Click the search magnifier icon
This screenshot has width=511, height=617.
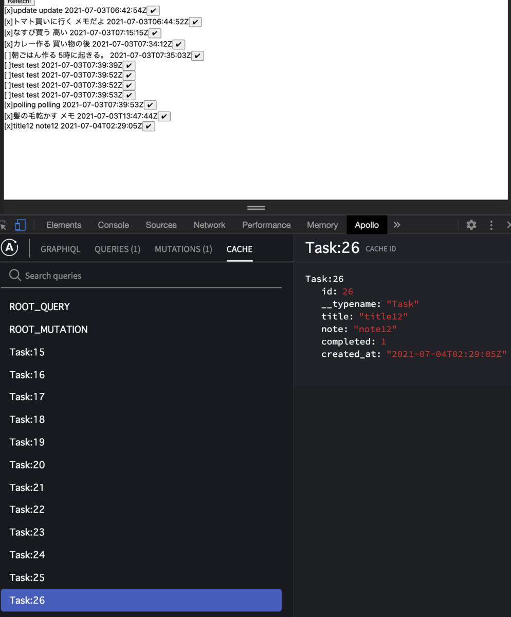[x=15, y=275]
